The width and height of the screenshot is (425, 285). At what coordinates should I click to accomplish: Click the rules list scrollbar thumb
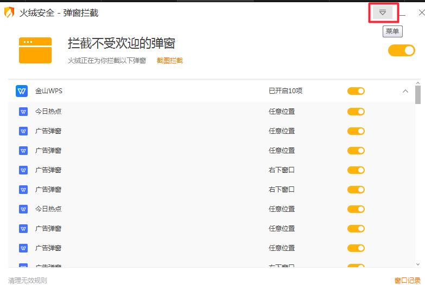pos(418,95)
